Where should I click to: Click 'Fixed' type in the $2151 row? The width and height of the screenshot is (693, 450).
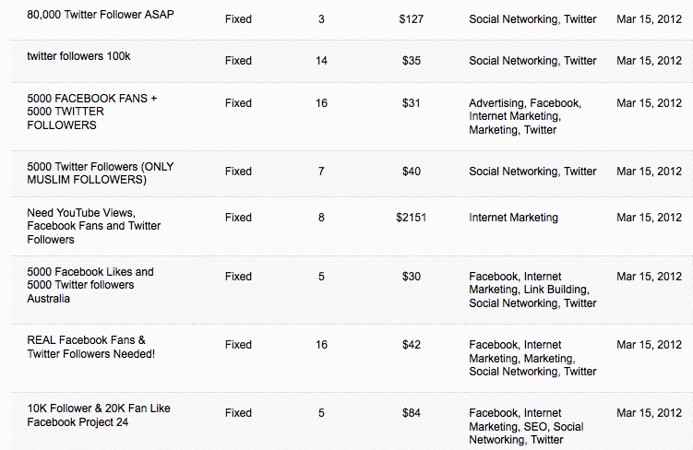(238, 218)
